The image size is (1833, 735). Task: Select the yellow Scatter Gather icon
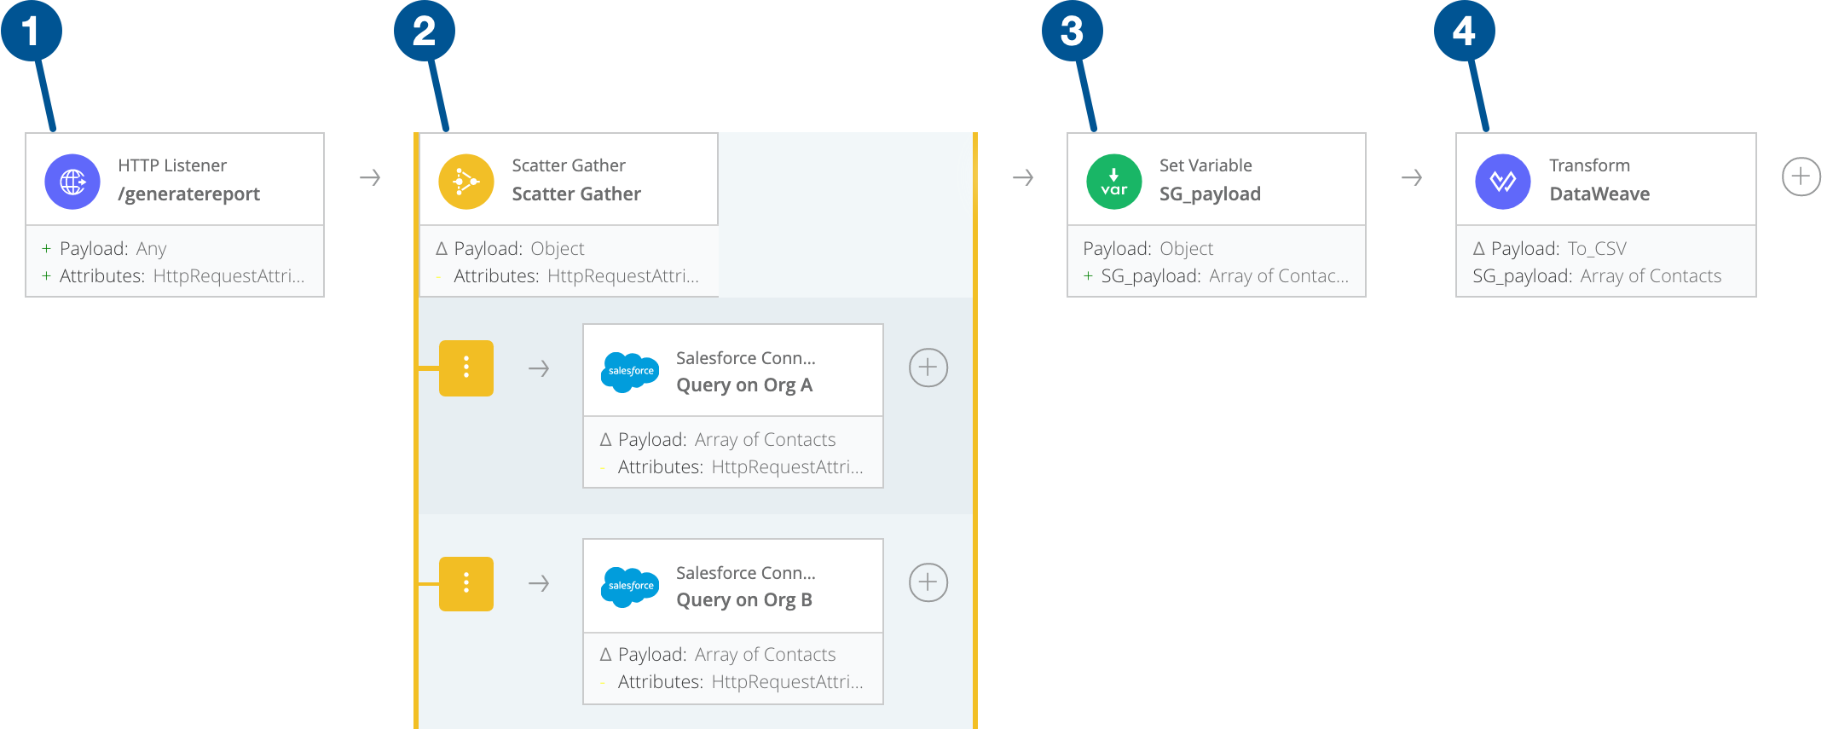465,181
